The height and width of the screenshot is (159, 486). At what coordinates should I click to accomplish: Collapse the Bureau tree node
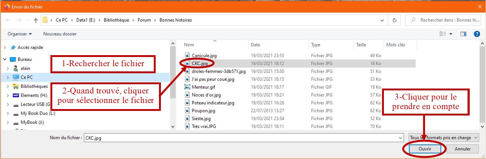pos(5,59)
